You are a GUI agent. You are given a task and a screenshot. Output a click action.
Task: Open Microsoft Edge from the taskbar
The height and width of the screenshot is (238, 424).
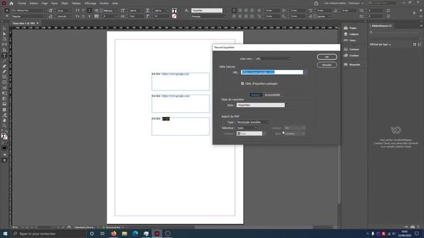point(135,233)
